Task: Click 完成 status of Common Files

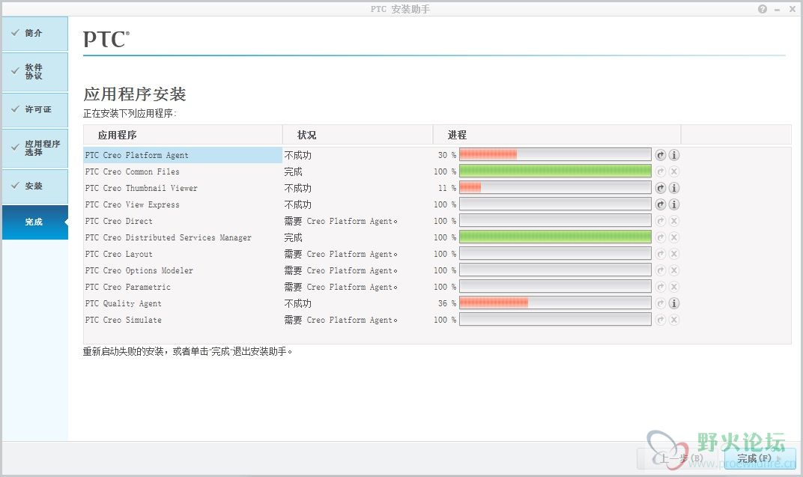Action: pos(294,171)
